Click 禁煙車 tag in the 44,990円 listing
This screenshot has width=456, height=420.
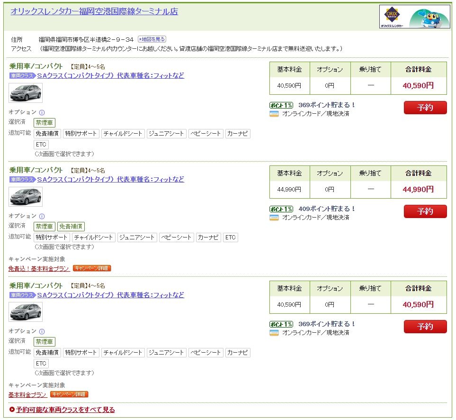[45, 227]
